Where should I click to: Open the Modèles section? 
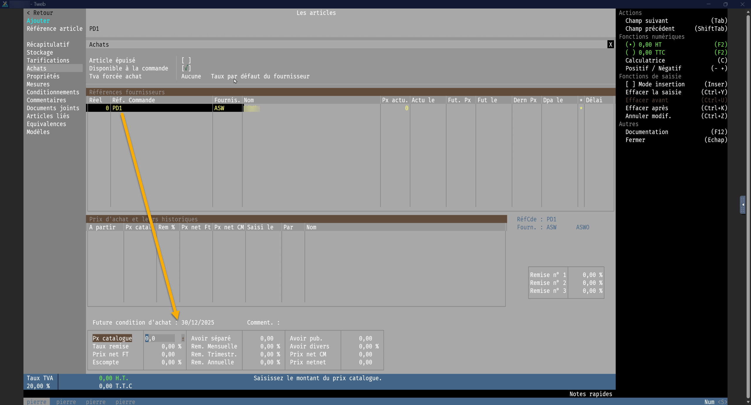pos(38,132)
